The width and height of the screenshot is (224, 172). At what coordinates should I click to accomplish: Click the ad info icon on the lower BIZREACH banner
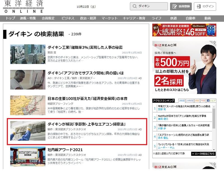214,164
